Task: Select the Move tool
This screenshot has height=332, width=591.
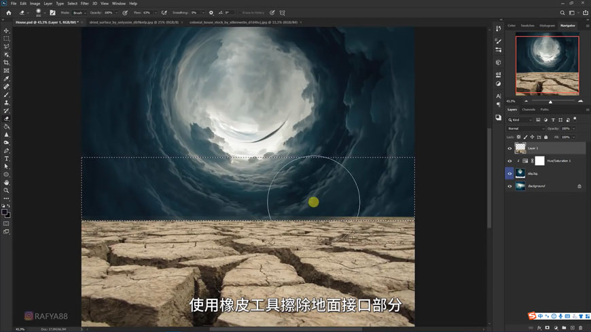Action: point(6,31)
